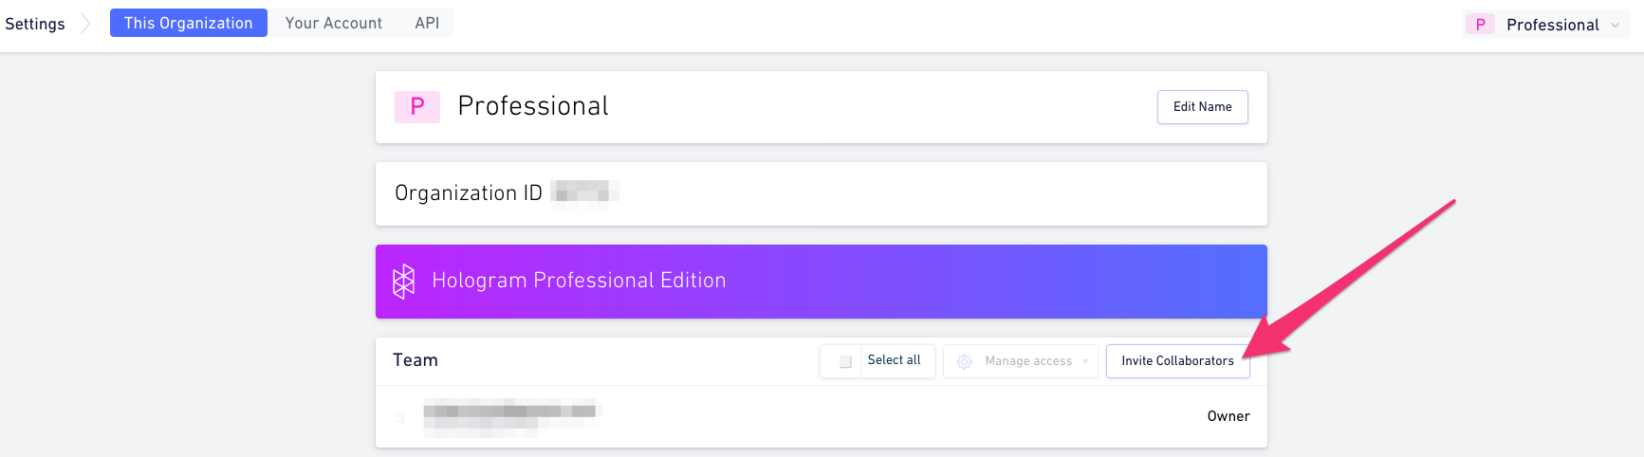Click the Select all label
Image resolution: width=1644 pixels, height=457 pixels.
pyautogui.click(x=894, y=360)
